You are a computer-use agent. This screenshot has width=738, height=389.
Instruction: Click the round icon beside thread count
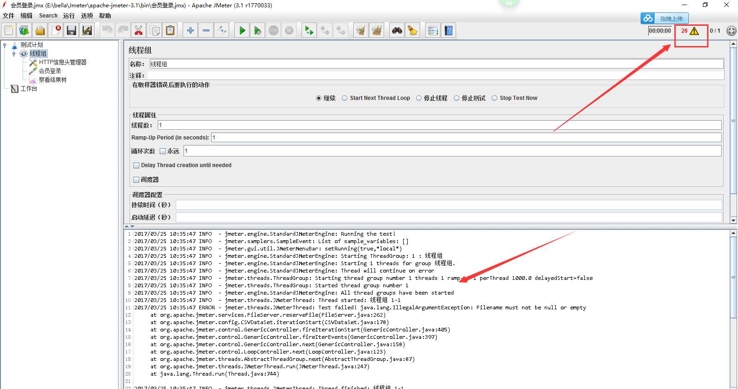pos(731,31)
